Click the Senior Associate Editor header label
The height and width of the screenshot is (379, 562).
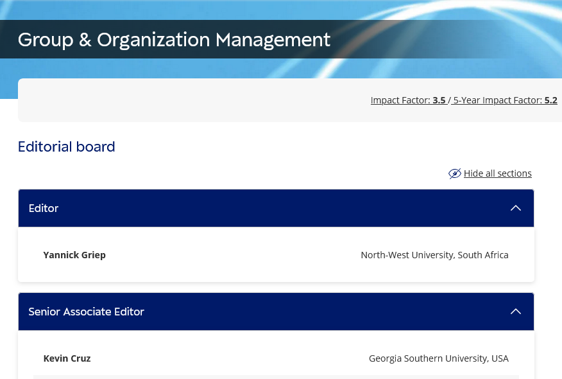pos(86,312)
